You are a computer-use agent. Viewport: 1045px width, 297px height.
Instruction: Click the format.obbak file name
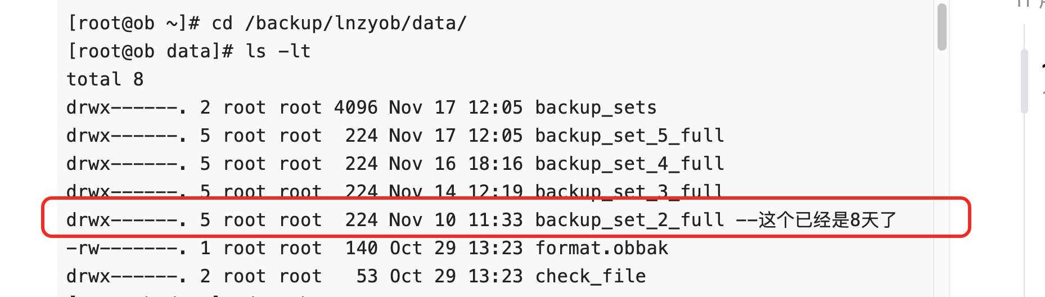[601, 248]
